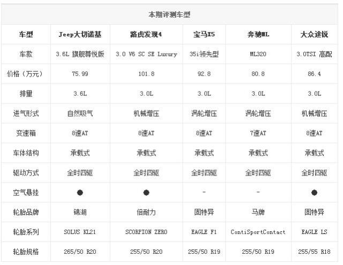This screenshot has width=343, height=265.
Task: Click the row label 轮胎规格
Action: tap(26, 252)
